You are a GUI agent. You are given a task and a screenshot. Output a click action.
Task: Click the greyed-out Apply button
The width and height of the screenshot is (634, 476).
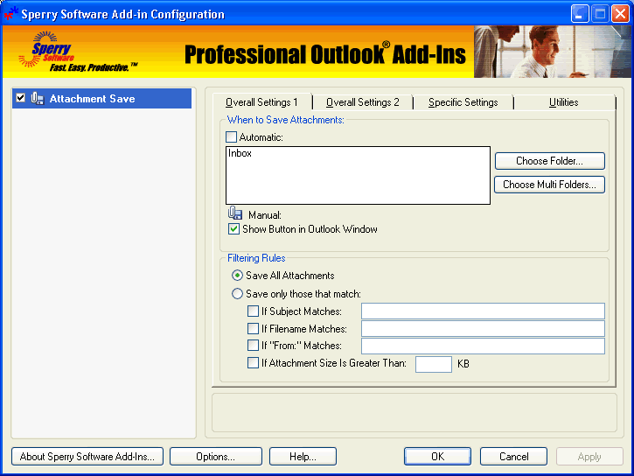coord(589,457)
